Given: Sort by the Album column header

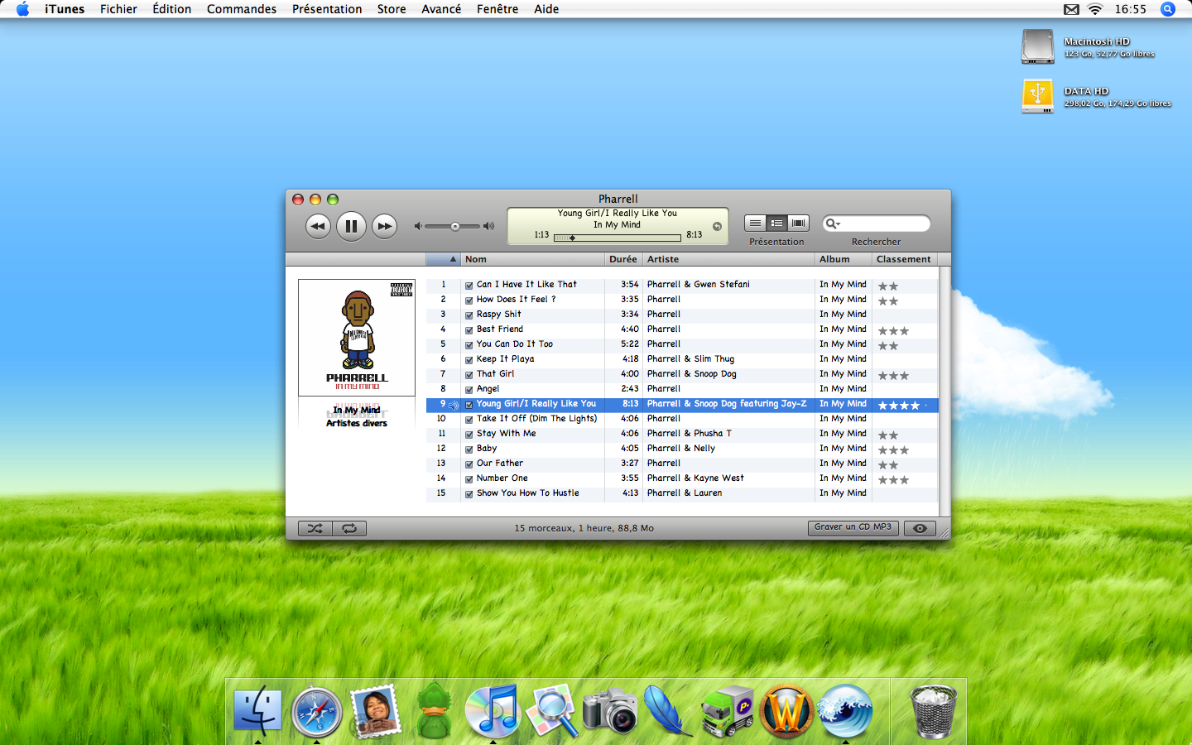Looking at the screenshot, I should (x=844, y=259).
